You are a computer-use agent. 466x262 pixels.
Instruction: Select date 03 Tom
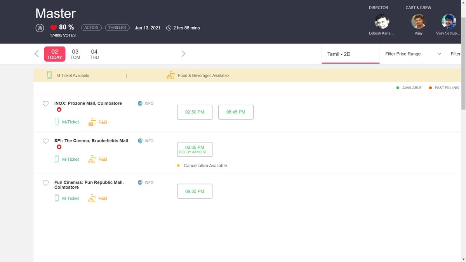[75, 54]
